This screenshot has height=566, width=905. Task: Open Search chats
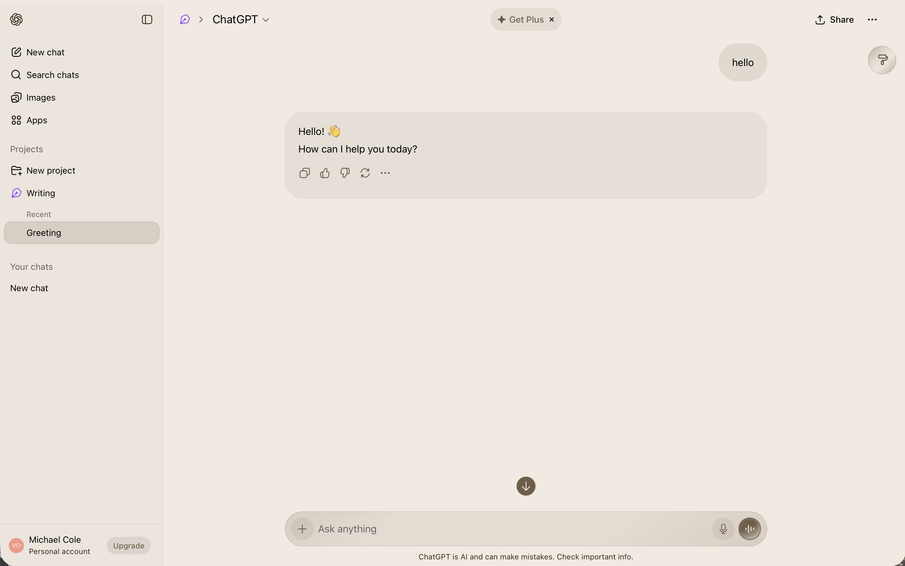[x=81, y=75]
